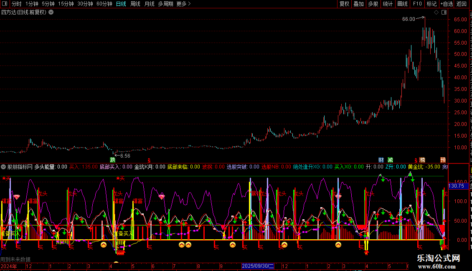Click the 2024年 label on the time axis
Image resolution: width=472 pixels, height=271 pixels.
point(9,266)
